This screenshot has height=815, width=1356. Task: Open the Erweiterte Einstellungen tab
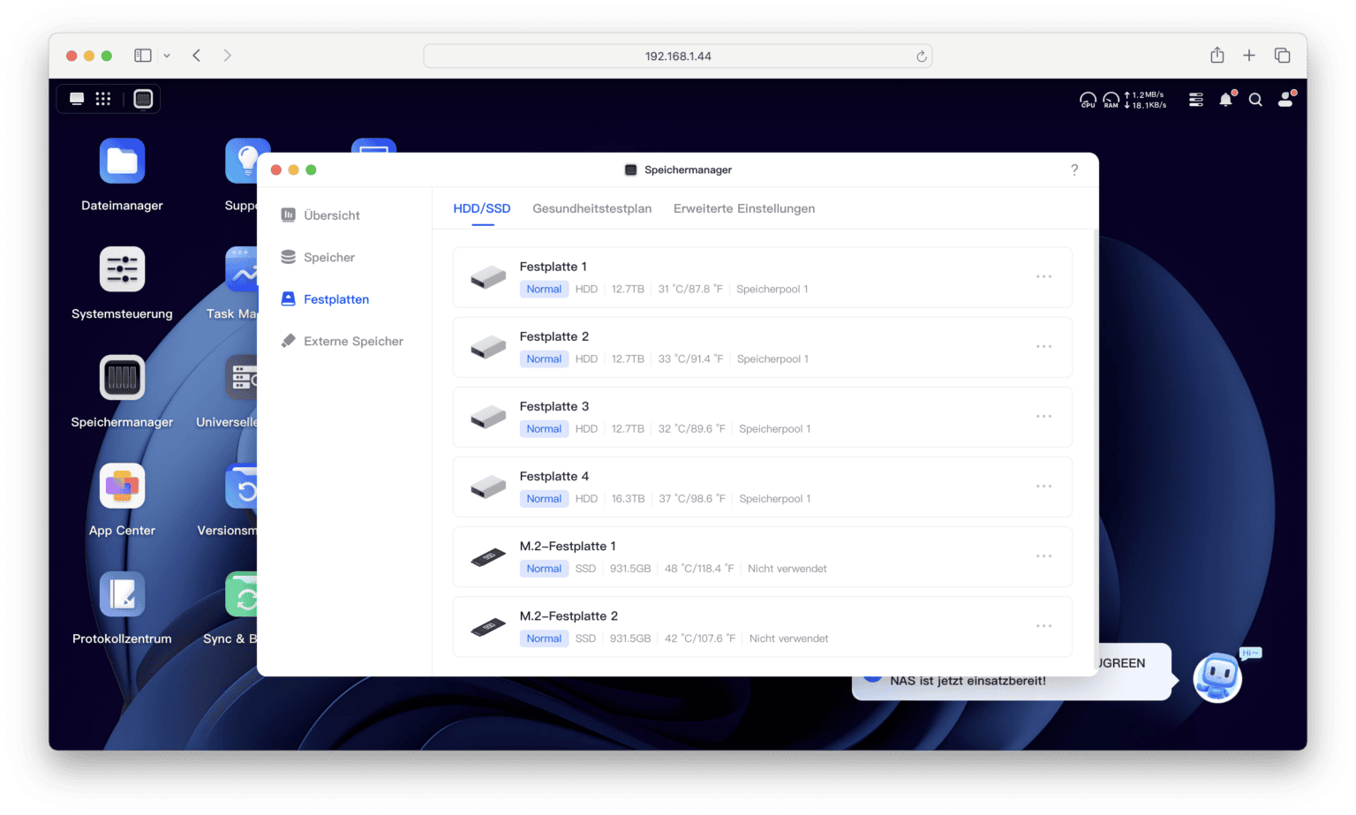pyautogui.click(x=744, y=208)
